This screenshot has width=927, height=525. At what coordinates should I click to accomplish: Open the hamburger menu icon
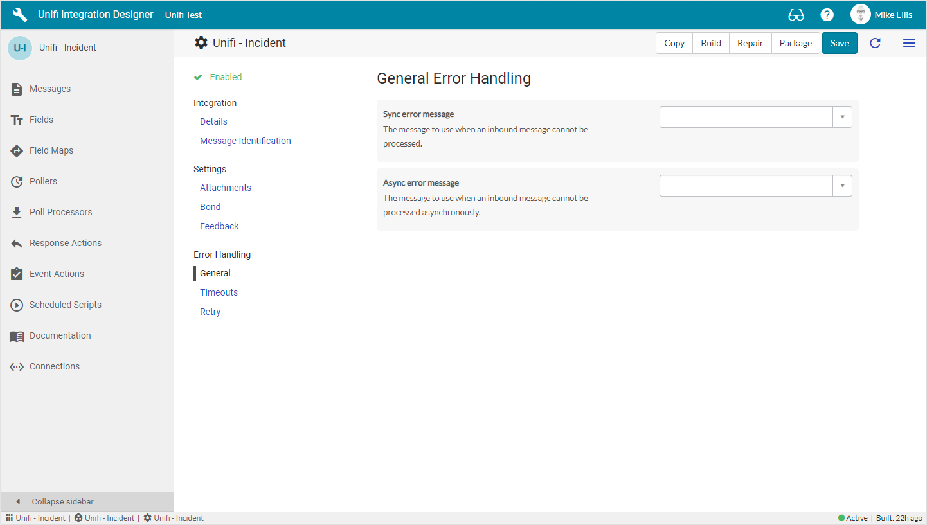909,43
